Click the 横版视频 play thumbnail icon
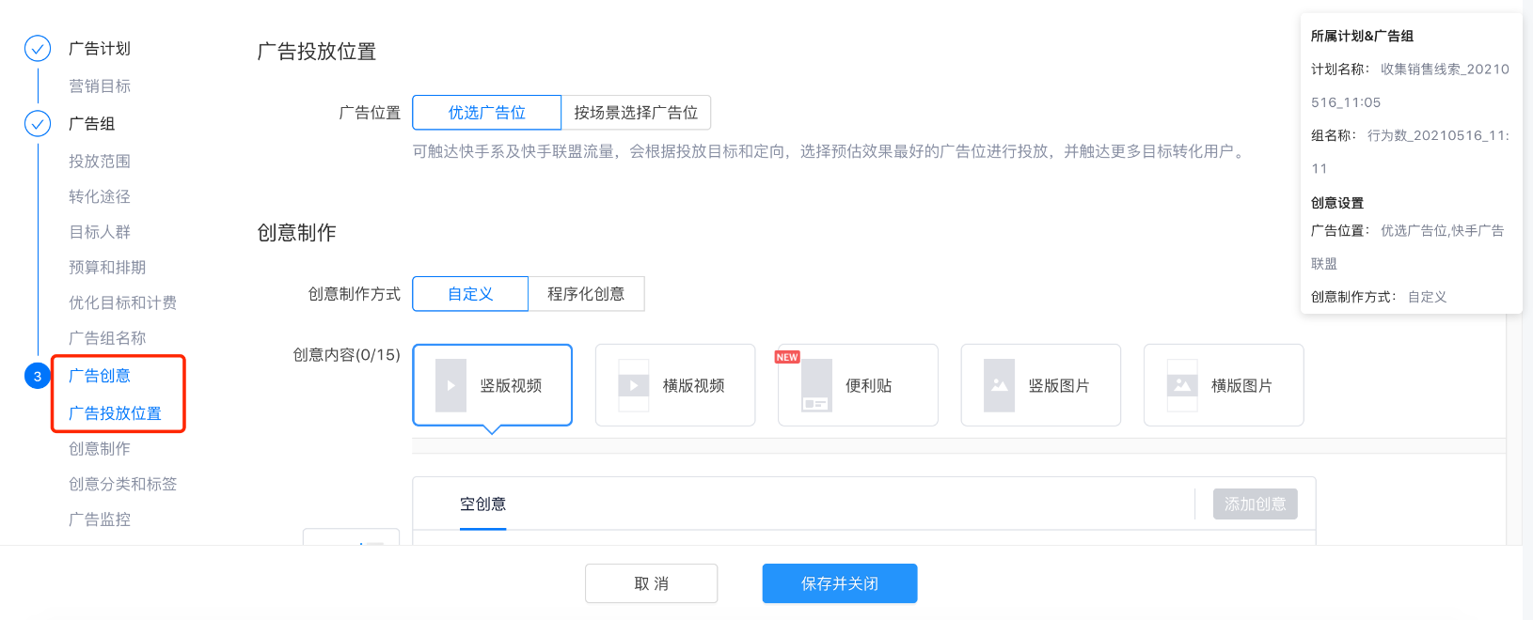Viewport: 1533px width, 620px height. 633,385
